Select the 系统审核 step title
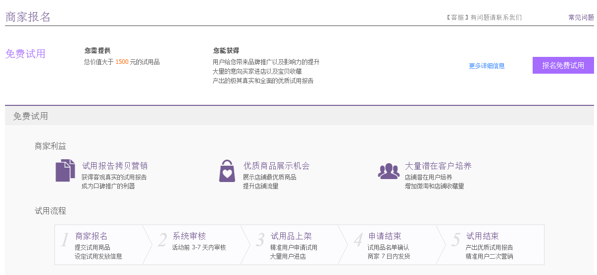Screen dimensions: 597x275 189,236
